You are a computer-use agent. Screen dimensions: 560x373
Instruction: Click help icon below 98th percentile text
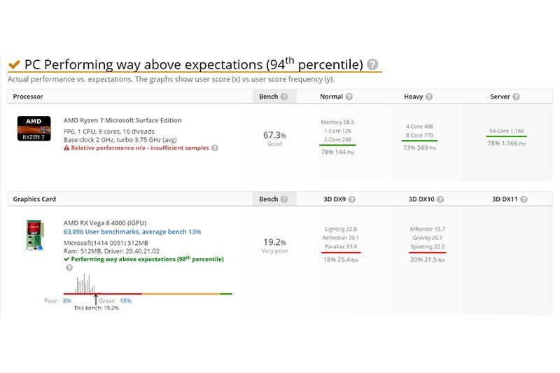point(68,267)
